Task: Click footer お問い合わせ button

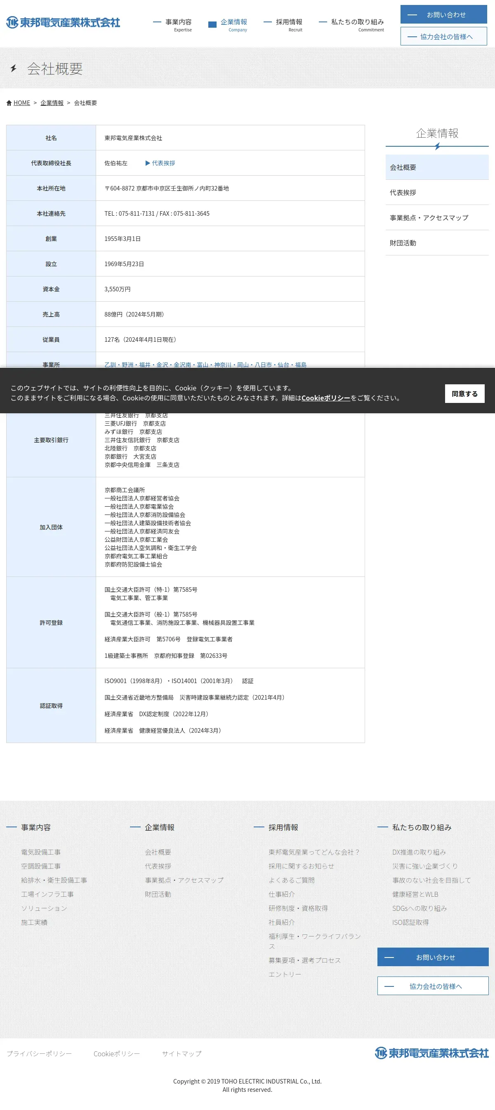Action: tap(433, 957)
